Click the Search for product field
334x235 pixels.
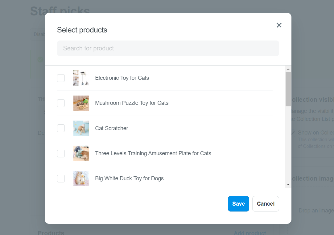click(x=168, y=48)
